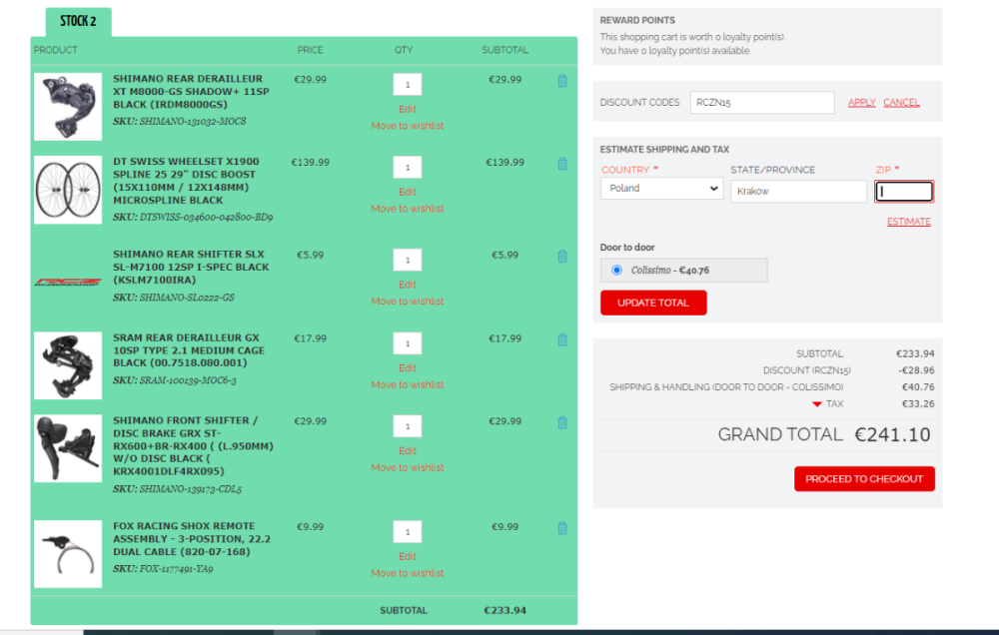This screenshot has height=635, width=999.
Task: Open the Country dropdown showing Poland
Action: pyautogui.click(x=661, y=188)
